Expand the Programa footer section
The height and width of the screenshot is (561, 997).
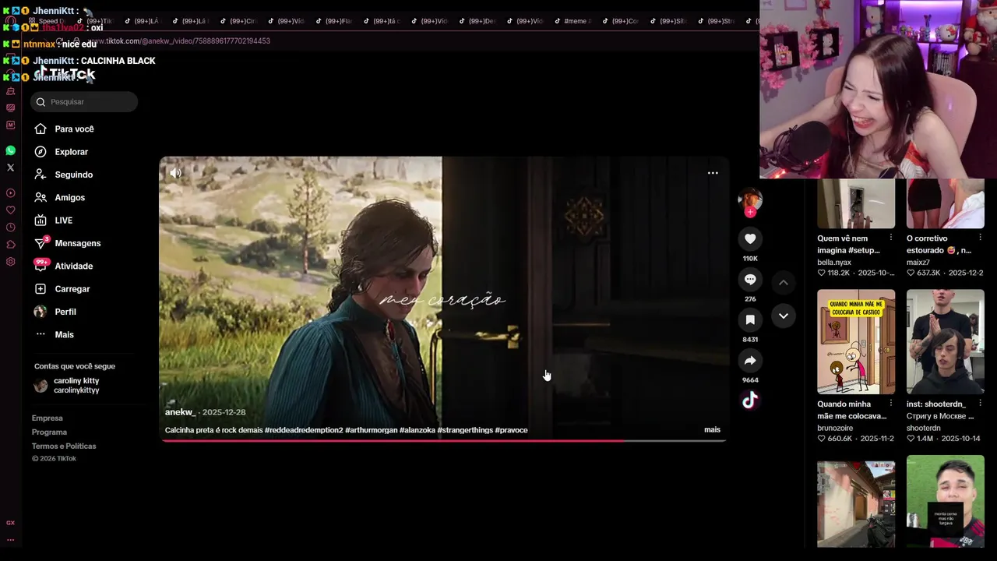(x=49, y=432)
